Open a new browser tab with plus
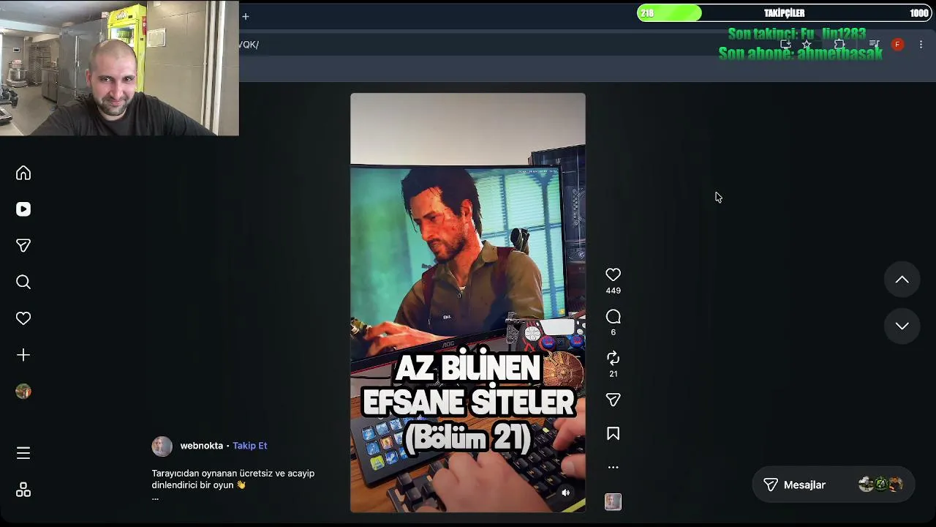The width and height of the screenshot is (936, 527). (246, 16)
